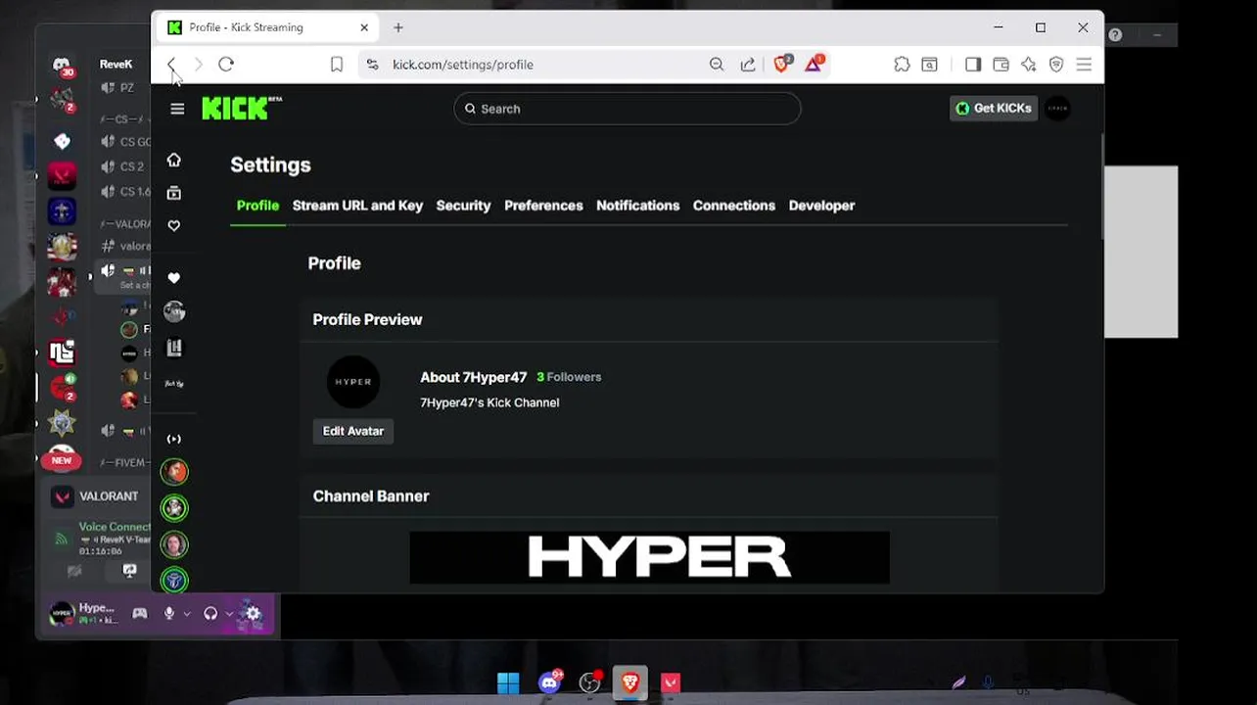Open the Connections tab
Screen dimensions: 1257x705
734,206
